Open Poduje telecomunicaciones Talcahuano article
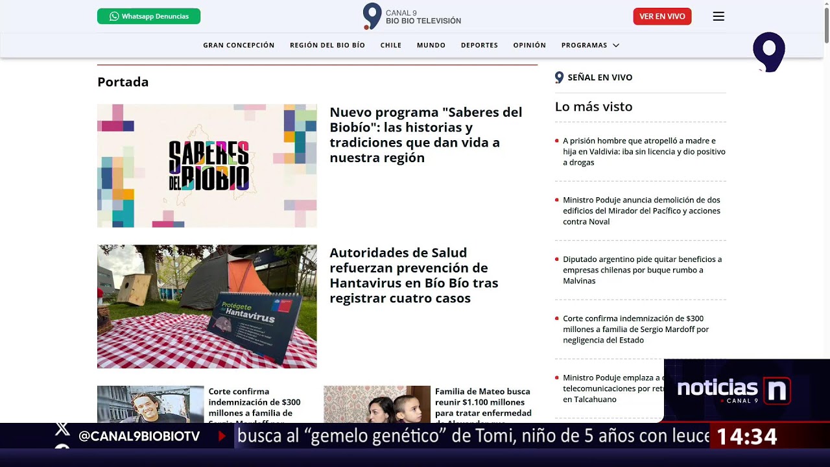The image size is (830, 467). (613, 388)
